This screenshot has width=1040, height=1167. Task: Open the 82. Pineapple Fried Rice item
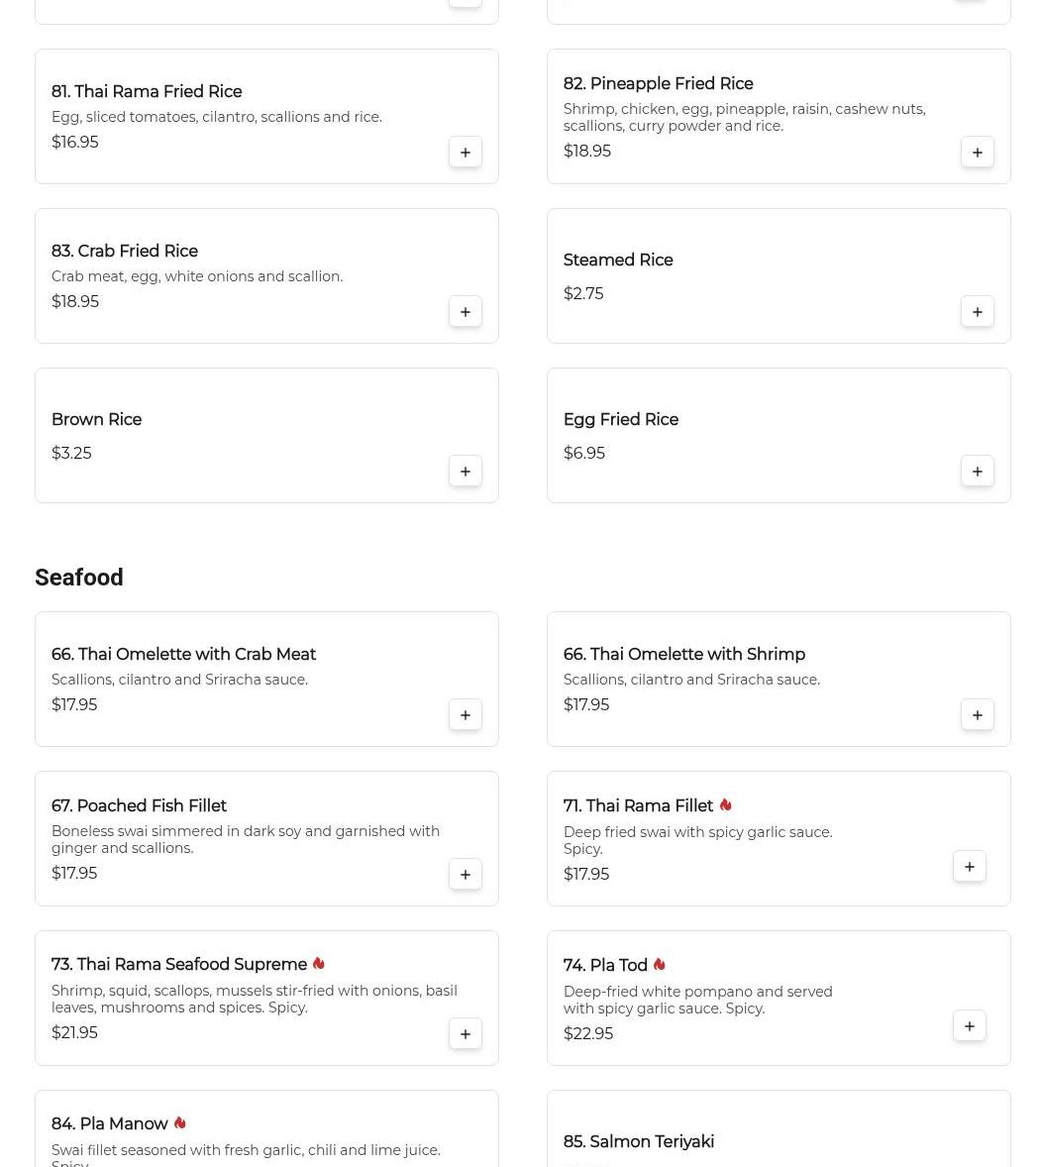658,84
